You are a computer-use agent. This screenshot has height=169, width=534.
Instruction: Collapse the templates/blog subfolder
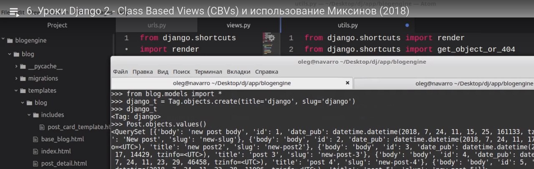(23, 103)
